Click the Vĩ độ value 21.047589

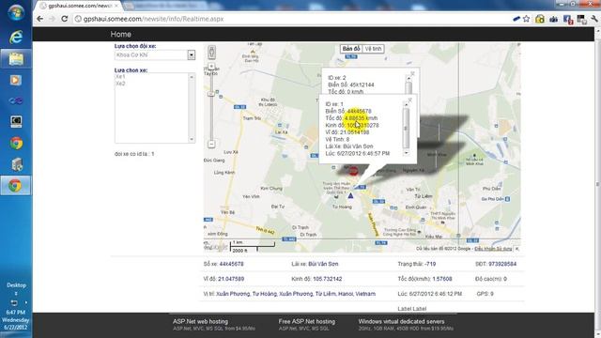231,279
